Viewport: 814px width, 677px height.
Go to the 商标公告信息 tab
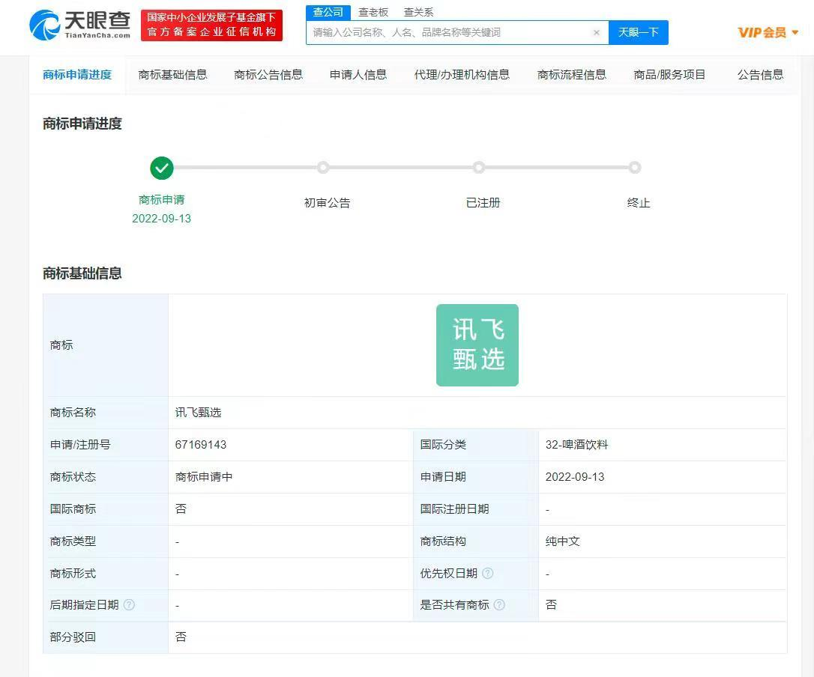pos(268,74)
